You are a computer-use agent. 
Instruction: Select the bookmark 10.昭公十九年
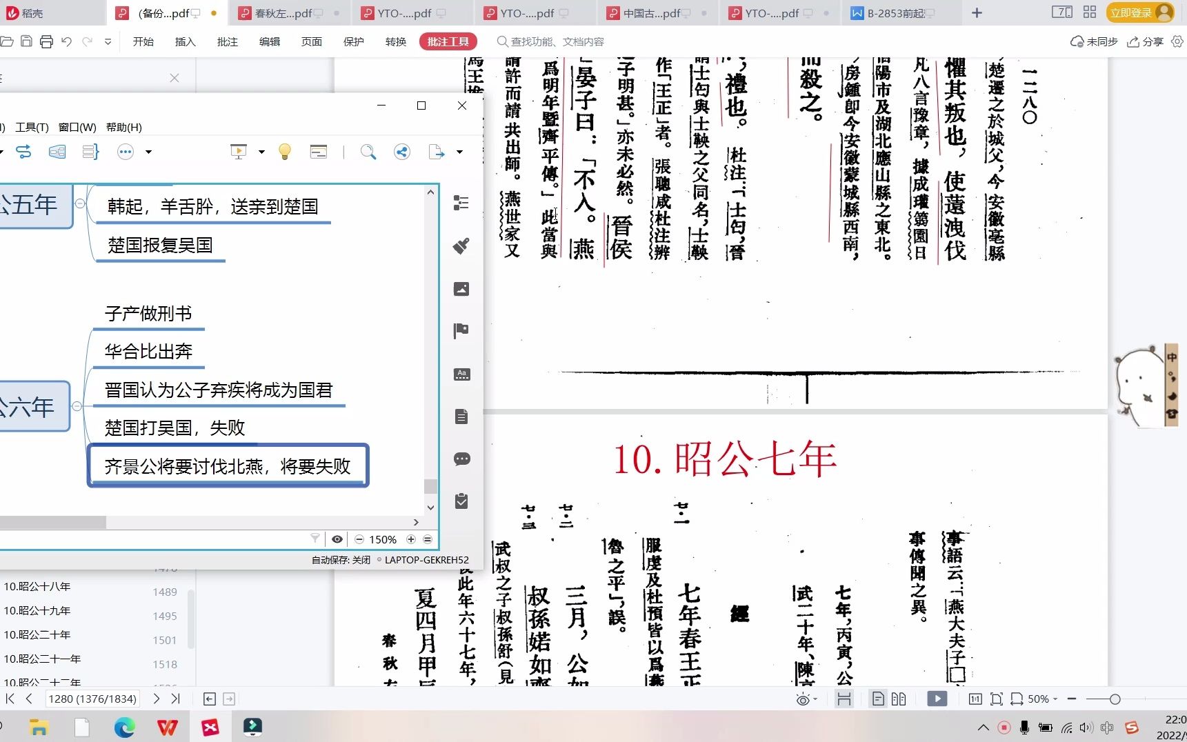click(x=37, y=610)
